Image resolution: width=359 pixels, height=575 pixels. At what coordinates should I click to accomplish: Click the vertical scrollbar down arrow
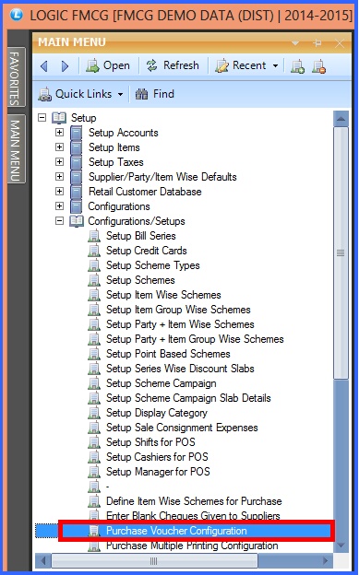[341, 545]
